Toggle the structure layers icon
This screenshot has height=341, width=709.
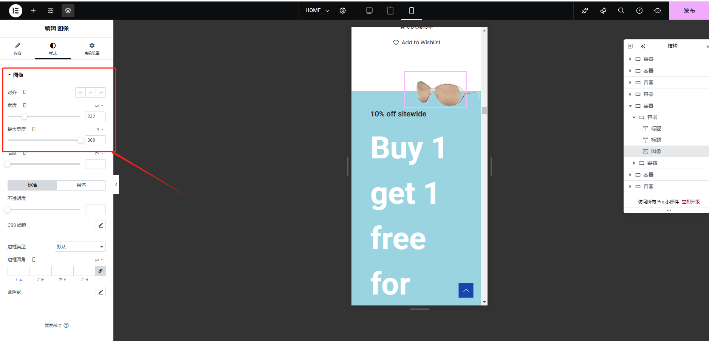point(68,11)
